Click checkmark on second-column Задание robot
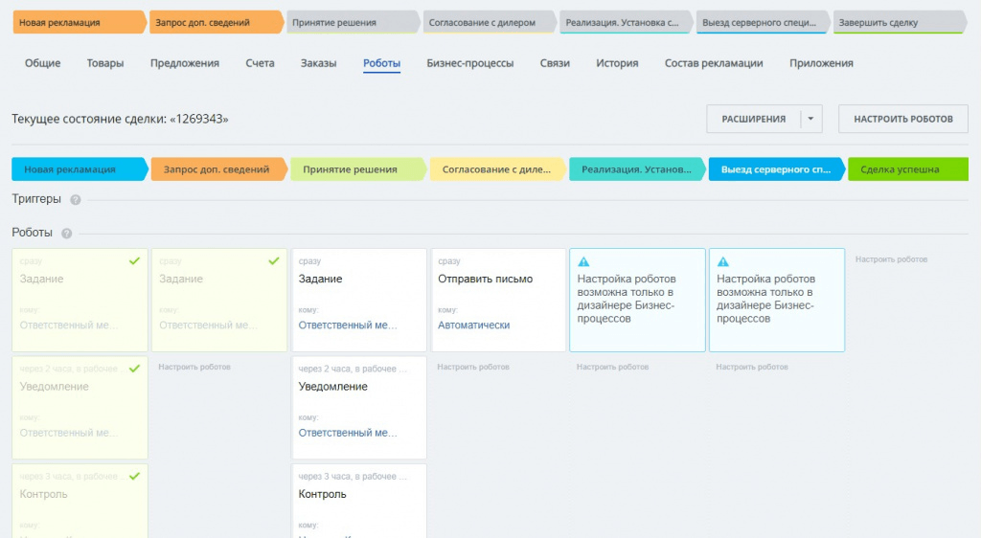Viewport: 981px width, 538px height. point(274,260)
